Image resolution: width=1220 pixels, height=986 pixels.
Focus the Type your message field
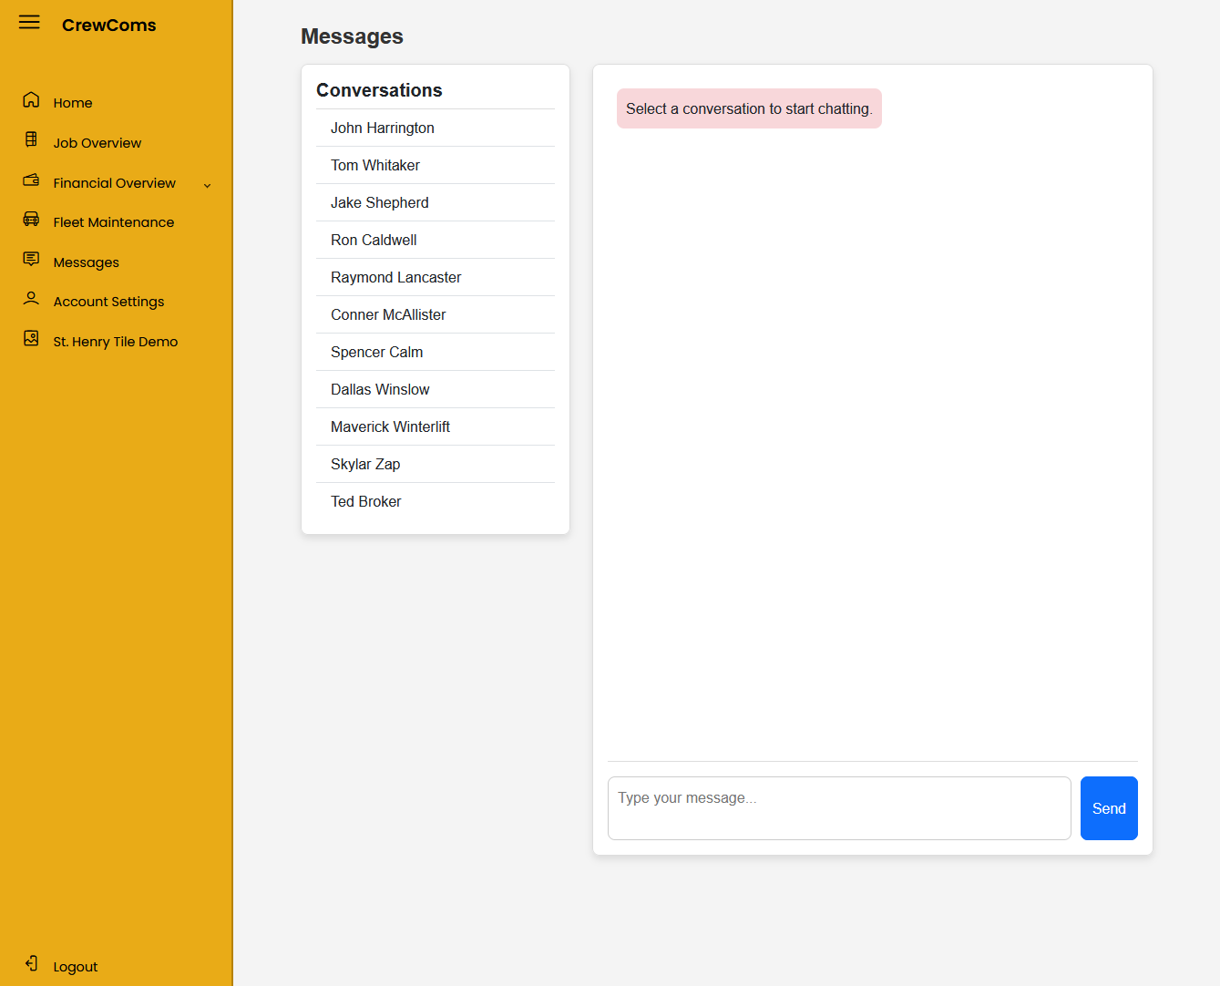[838, 807]
